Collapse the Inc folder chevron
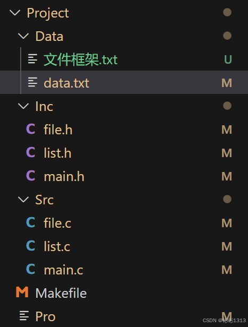Viewport: 248px width, 327px height. [x=23, y=106]
